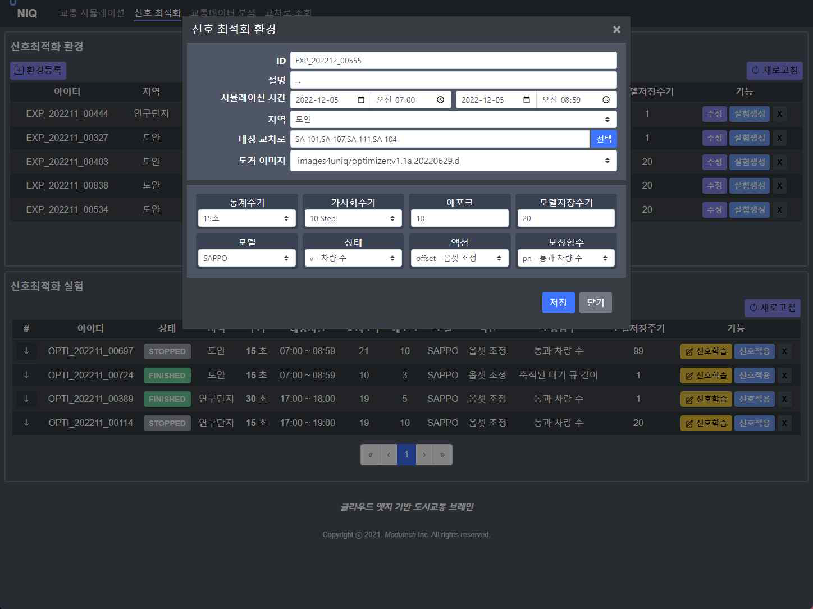The width and height of the screenshot is (813, 609).
Task: Delete experiment OPTI_202211_00724 with X
Action: [x=784, y=376]
